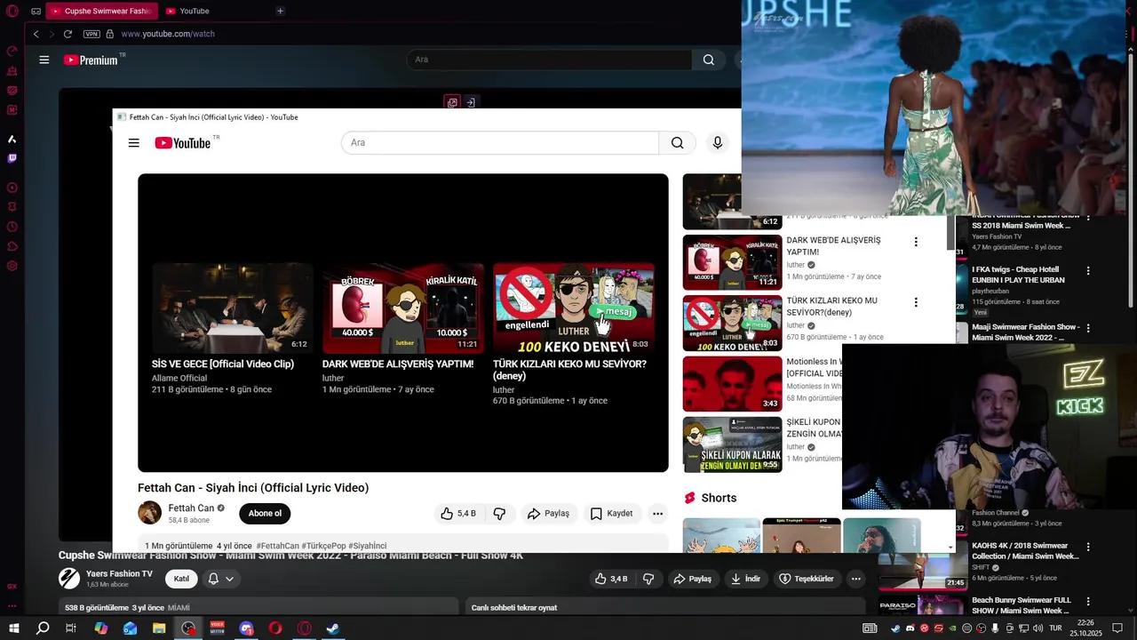This screenshot has height=640, width=1137.
Task: Open sidebar Settings gear icon
Action: [12, 266]
